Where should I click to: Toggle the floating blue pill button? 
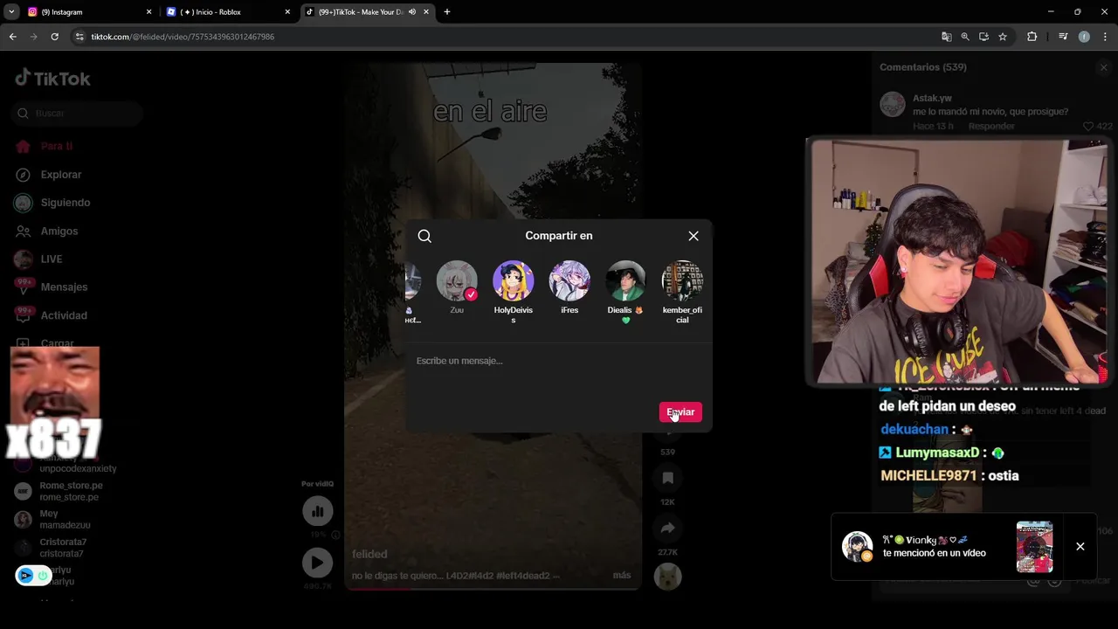tap(33, 576)
